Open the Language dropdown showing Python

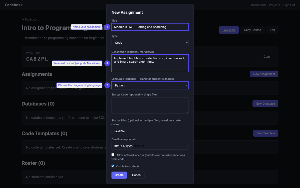pos(150,85)
